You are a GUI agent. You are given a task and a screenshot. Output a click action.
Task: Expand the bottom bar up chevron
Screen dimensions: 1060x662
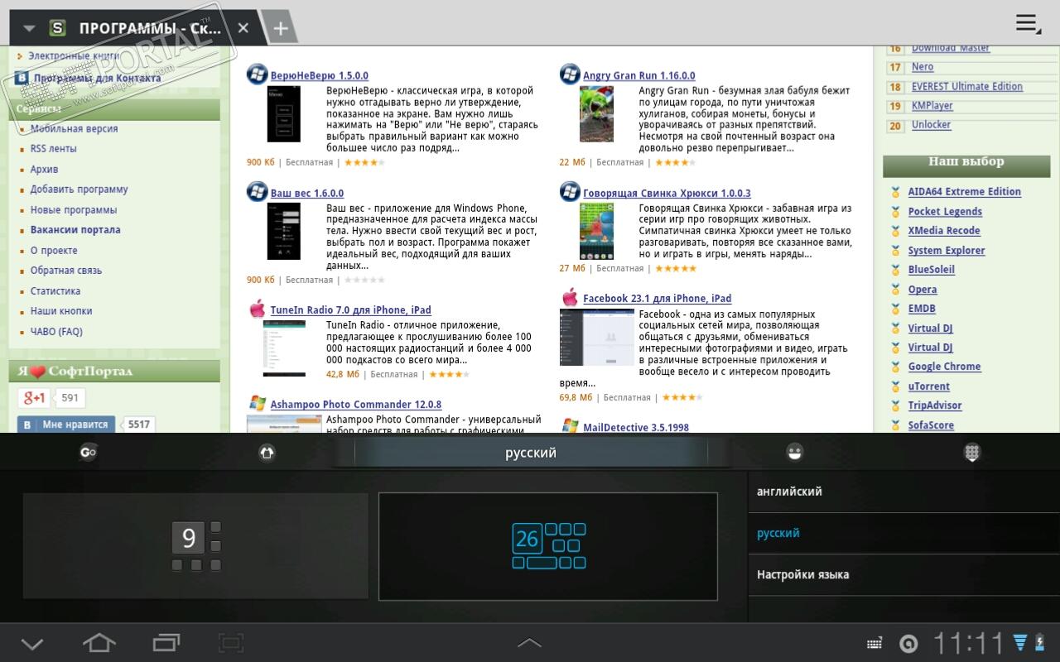tap(530, 642)
